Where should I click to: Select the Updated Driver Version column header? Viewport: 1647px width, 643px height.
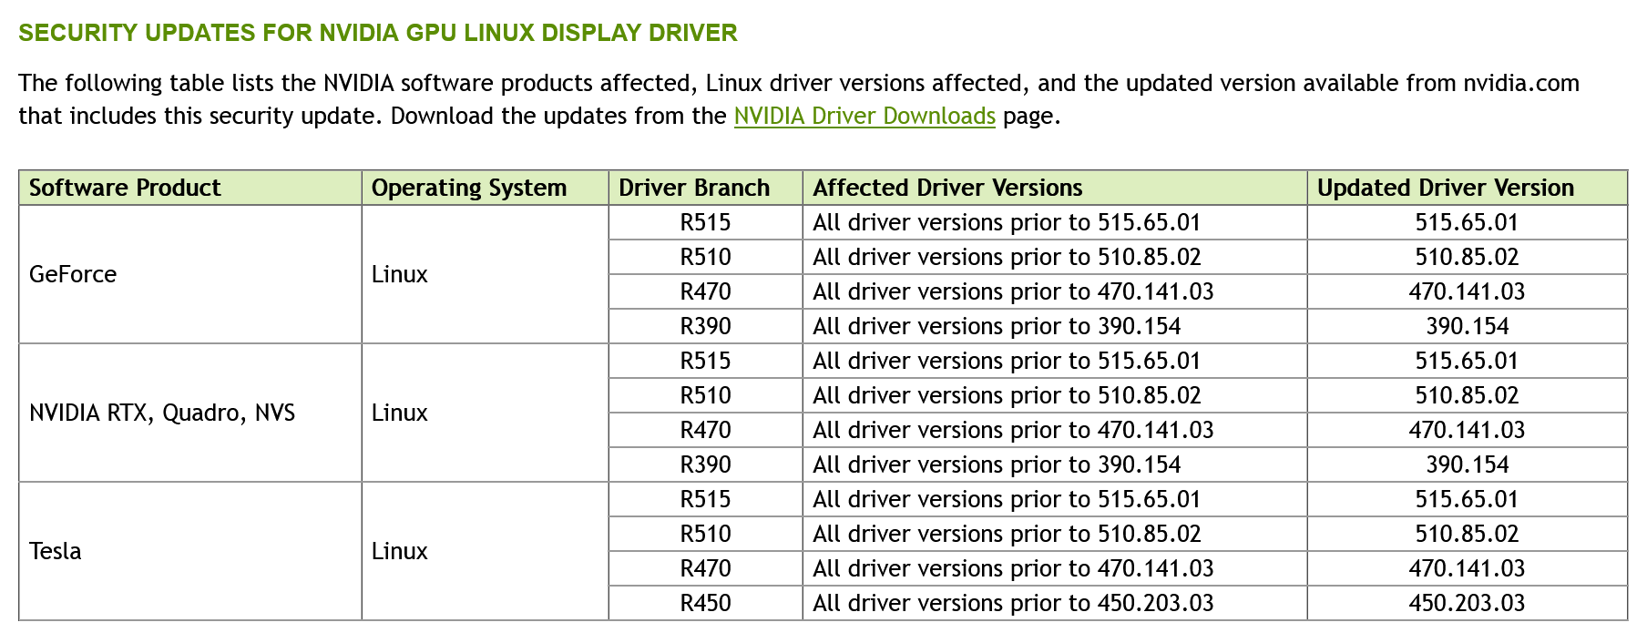[x=1468, y=188]
